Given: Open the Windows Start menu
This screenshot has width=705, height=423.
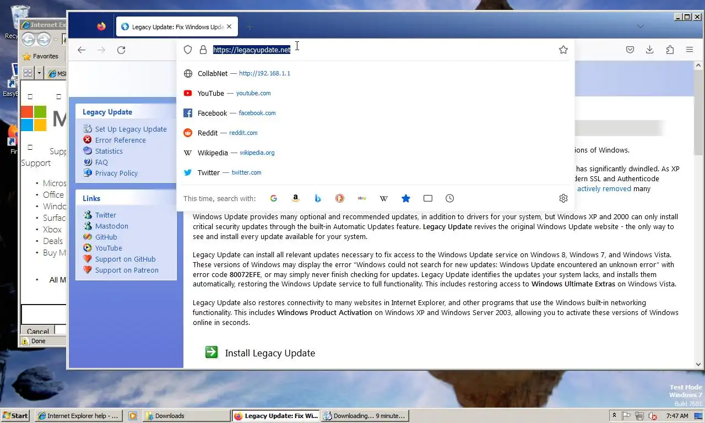Looking at the screenshot, I should (x=15, y=416).
